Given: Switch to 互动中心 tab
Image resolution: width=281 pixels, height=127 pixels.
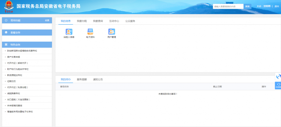Looking at the screenshot, I should 114,21.
